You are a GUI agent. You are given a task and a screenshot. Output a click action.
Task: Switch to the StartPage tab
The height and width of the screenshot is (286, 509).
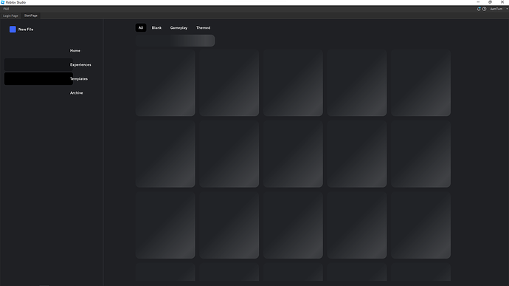(x=31, y=16)
